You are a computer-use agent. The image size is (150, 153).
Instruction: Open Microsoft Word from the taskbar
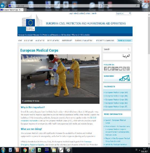pos(10,150)
